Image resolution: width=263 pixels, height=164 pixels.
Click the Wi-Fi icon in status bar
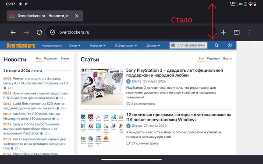pos(250,4)
